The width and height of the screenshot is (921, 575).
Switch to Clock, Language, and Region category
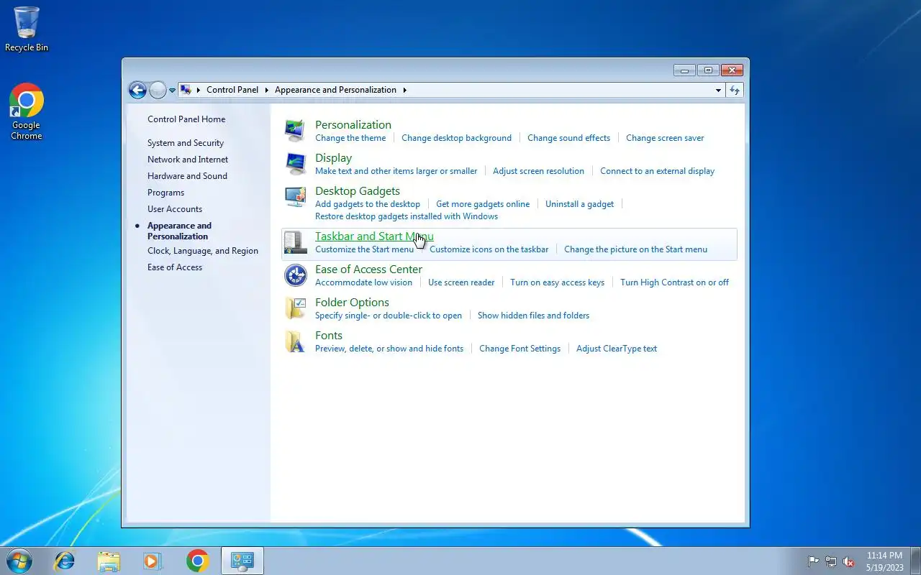203,251
